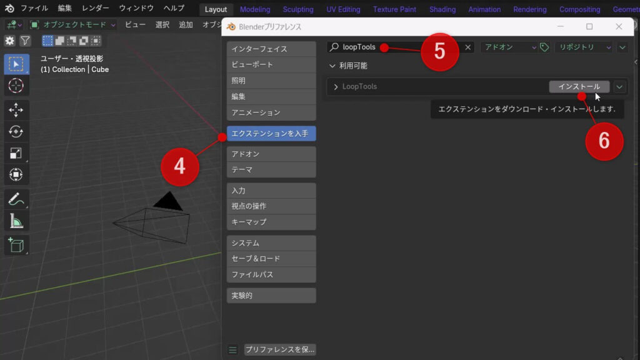Click the インストール button for LoopTools

578,86
